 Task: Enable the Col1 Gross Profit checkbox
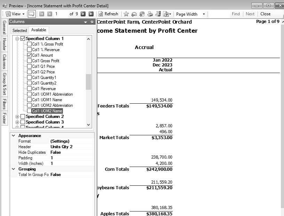coord(30,61)
